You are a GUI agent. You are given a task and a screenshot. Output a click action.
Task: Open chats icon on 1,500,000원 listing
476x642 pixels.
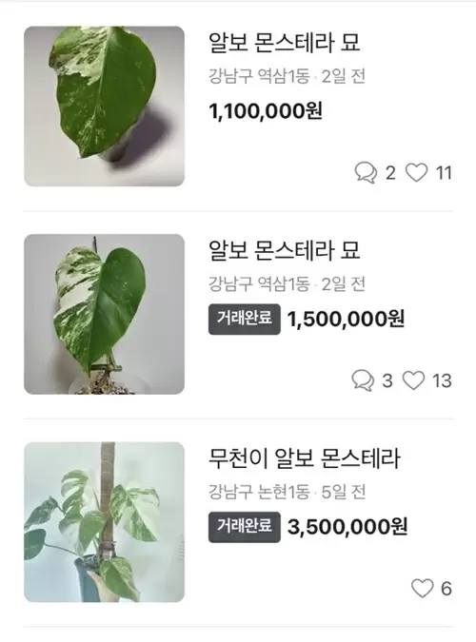click(363, 380)
